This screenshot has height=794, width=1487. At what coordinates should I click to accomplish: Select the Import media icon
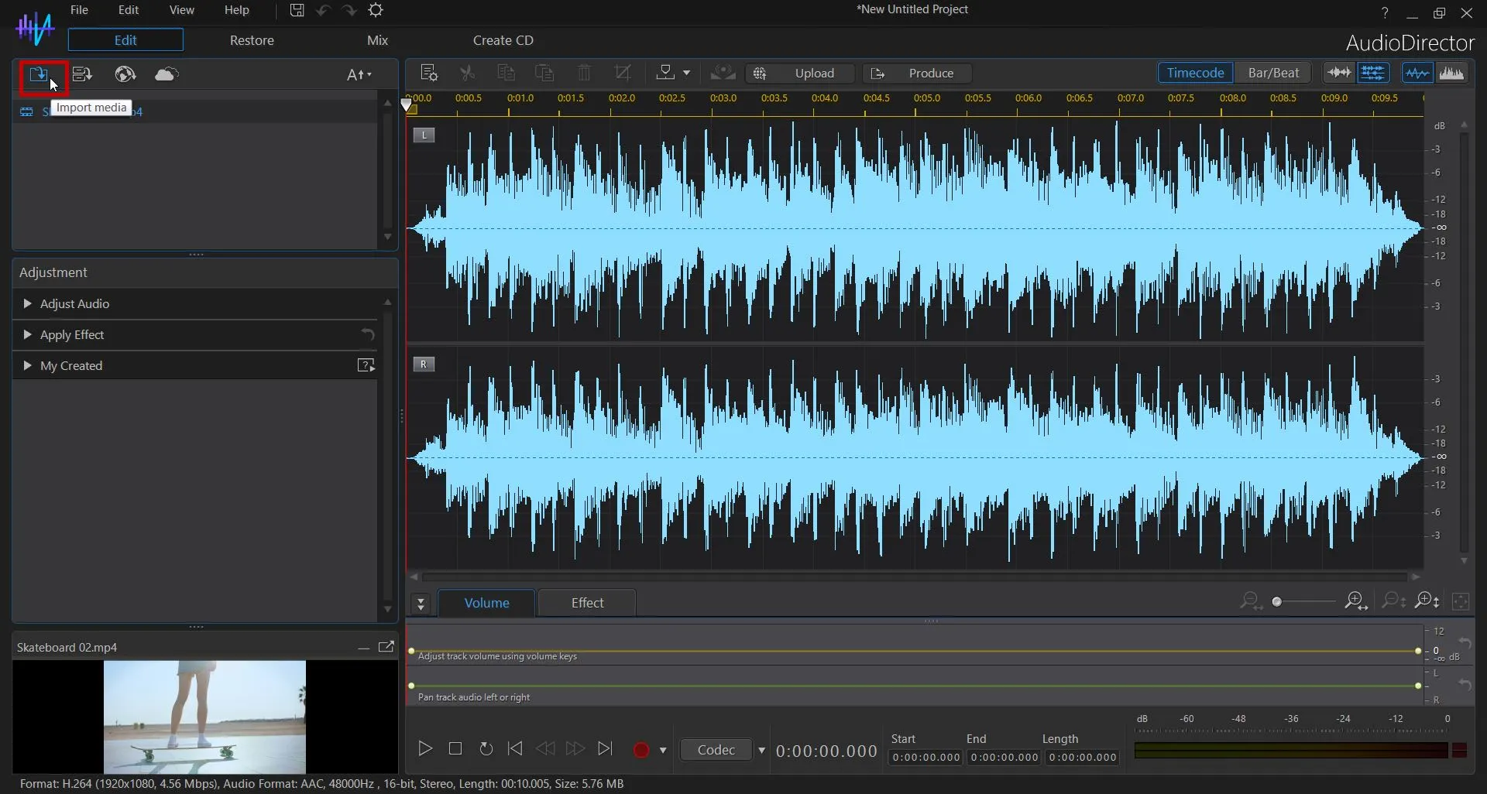click(x=37, y=74)
